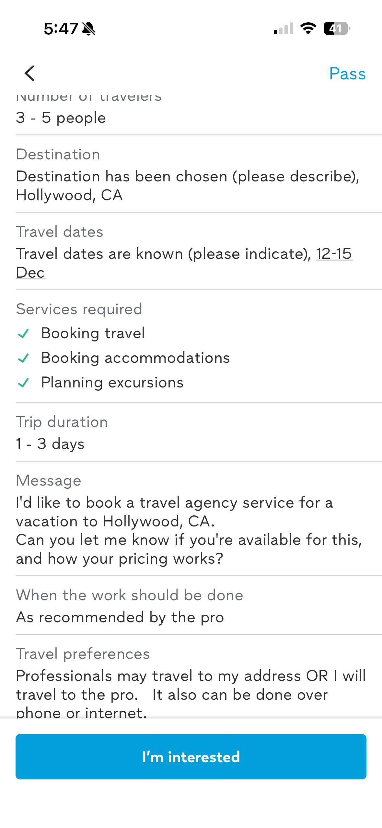
Task: Tap the 3 - 5 people value
Action: [x=61, y=118]
